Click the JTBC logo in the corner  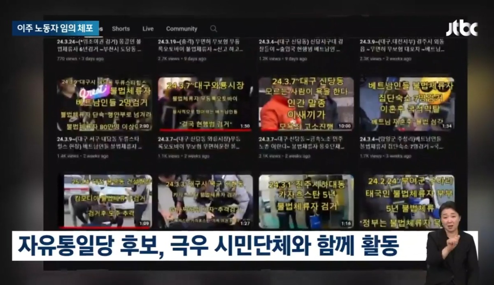pyautogui.click(x=461, y=29)
